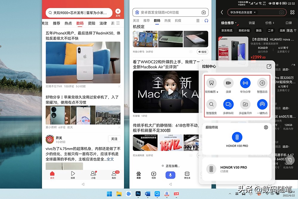Select the 热点 tab in left news app
Image resolution: width=298 pixels, height=199 pixels.
pos(68,23)
